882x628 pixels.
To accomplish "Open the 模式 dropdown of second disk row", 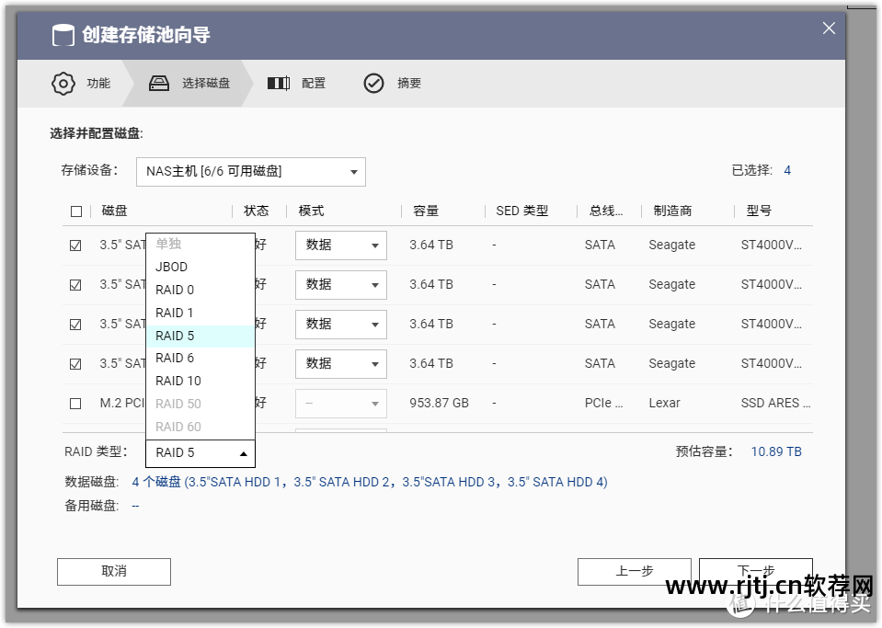I will [341, 284].
